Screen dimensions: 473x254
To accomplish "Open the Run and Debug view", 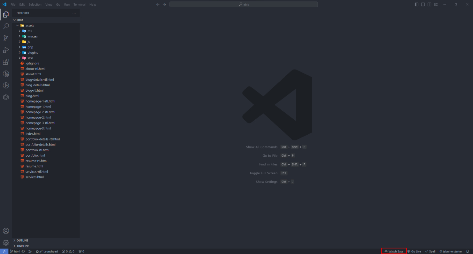I will point(6,50).
